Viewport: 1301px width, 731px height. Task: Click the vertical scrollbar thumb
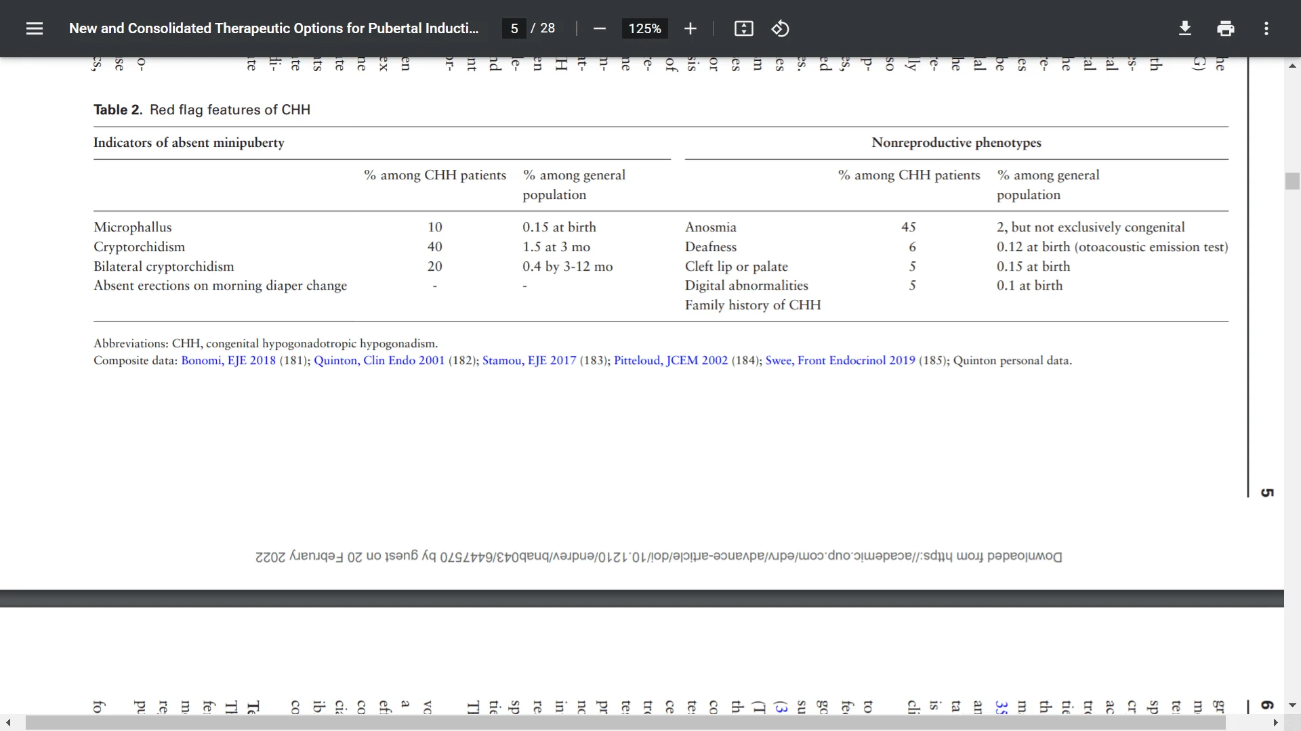pyautogui.click(x=1292, y=181)
